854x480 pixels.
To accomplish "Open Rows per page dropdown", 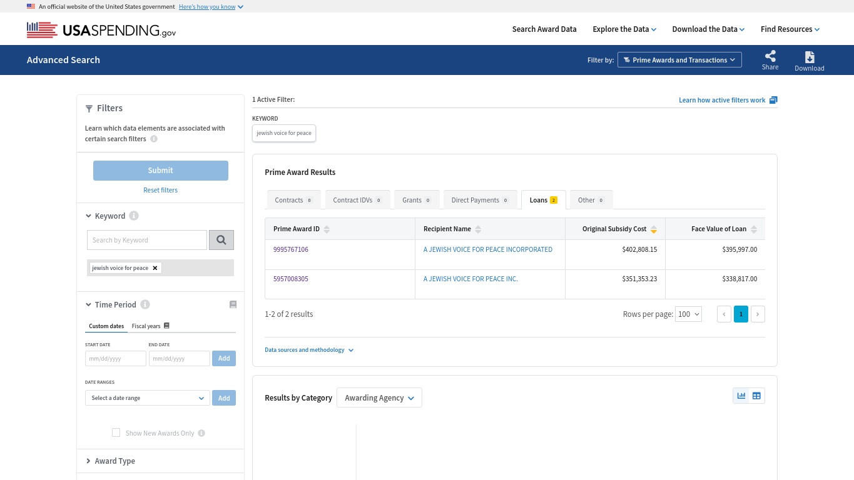I will coord(688,314).
